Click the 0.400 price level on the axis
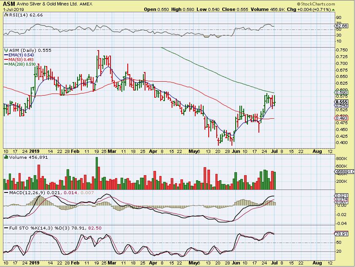This screenshot has height=267, width=355. (x=342, y=143)
